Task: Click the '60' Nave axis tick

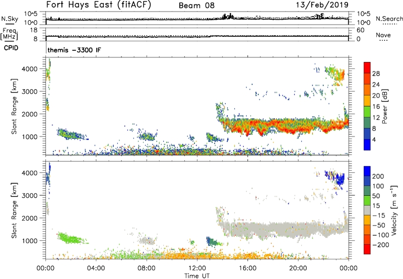Action: pos(361,30)
